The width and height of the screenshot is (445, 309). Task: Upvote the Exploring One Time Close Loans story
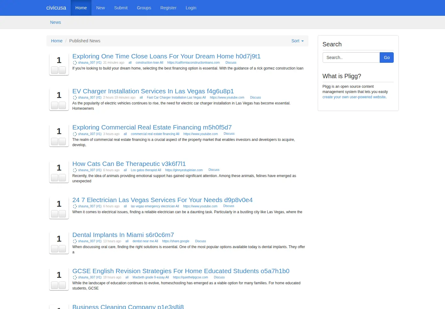[55, 70]
